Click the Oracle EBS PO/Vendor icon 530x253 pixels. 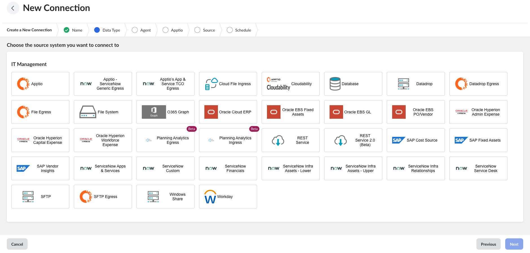tap(399, 112)
